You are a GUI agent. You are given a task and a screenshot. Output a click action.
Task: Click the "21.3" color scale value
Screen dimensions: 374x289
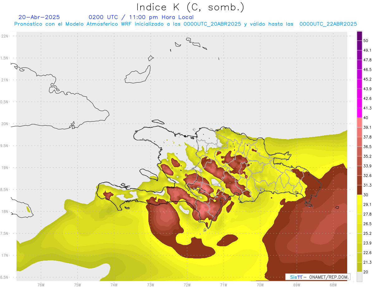click(367, 262)
